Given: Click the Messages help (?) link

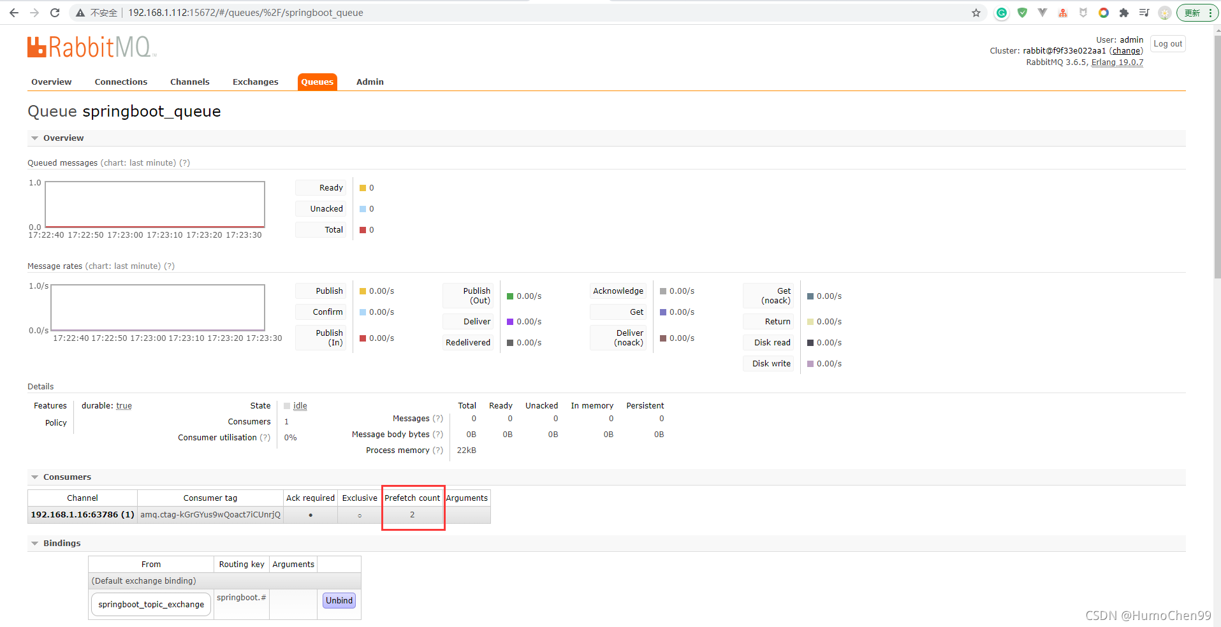Looking at the screenshot, I should coord(437,419).
